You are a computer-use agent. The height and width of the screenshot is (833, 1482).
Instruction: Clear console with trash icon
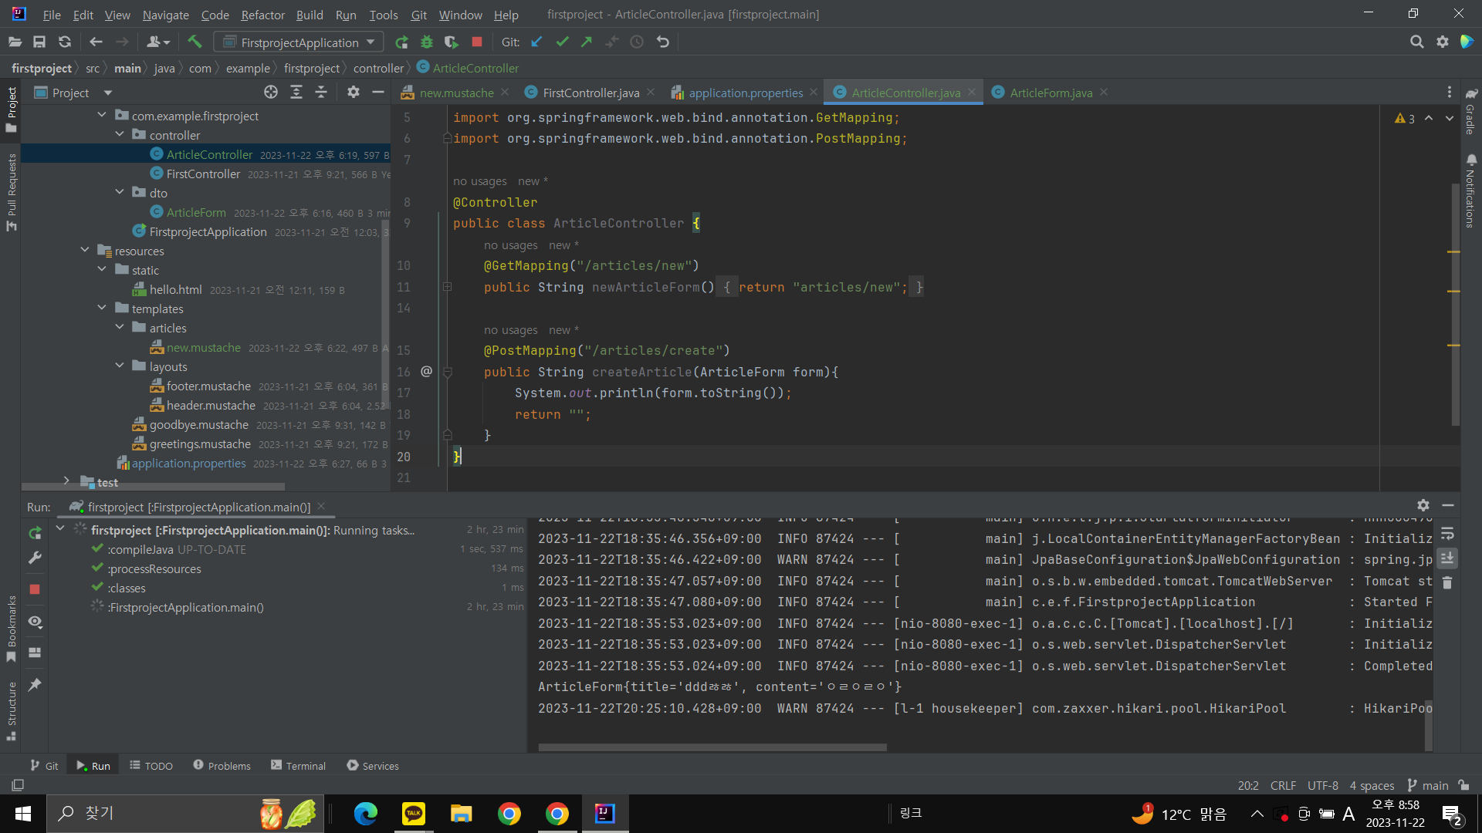(x=1447, y=583)
